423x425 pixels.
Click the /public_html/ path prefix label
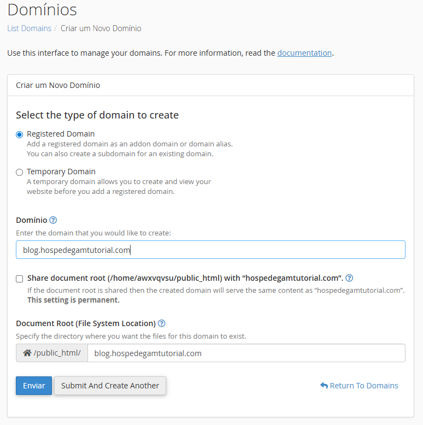(57, 353)
